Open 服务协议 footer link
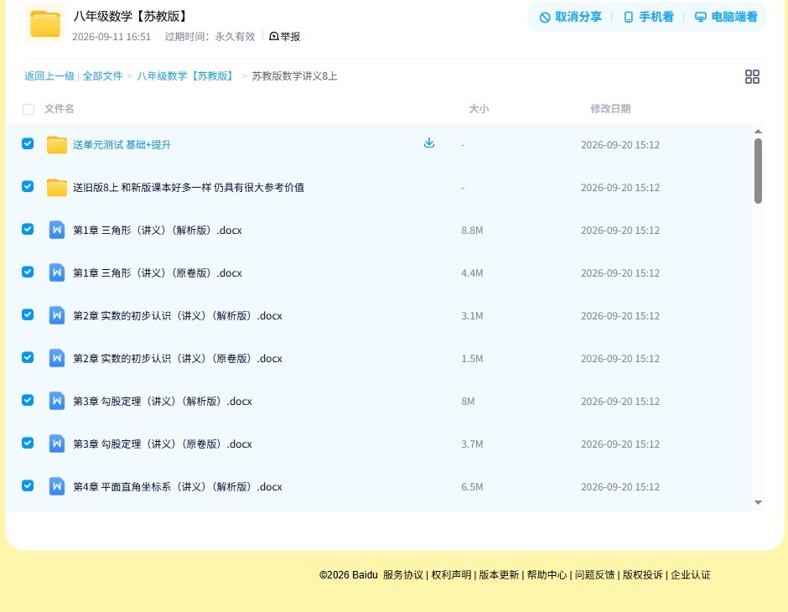The width and height of the screenshot is (788, 612). pyautogui.click(x=402, y=575)
